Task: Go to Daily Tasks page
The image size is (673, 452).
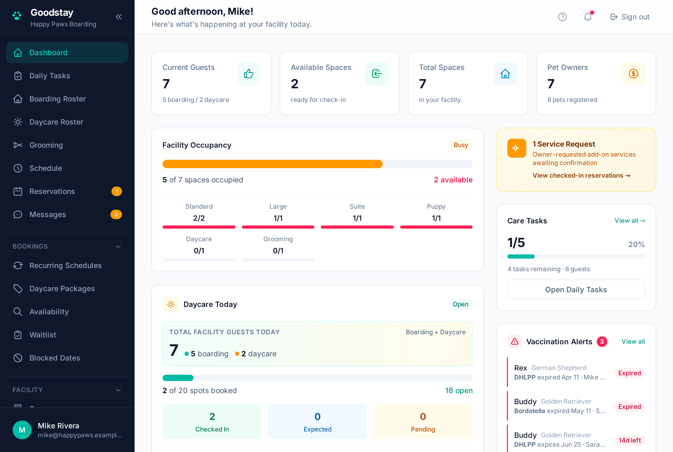Action: [x=67, y=75]
